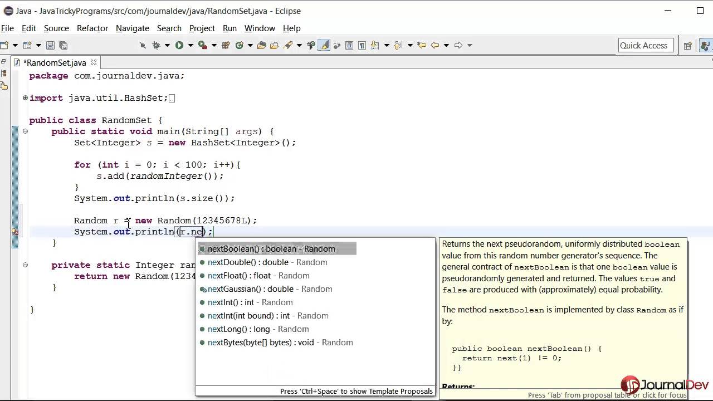Image resolution: width=713 pixels, height=401 pixels.
Task: Navigate Forward with the right arrow icon
Action: pyautogui.click(x=457, y=45)
